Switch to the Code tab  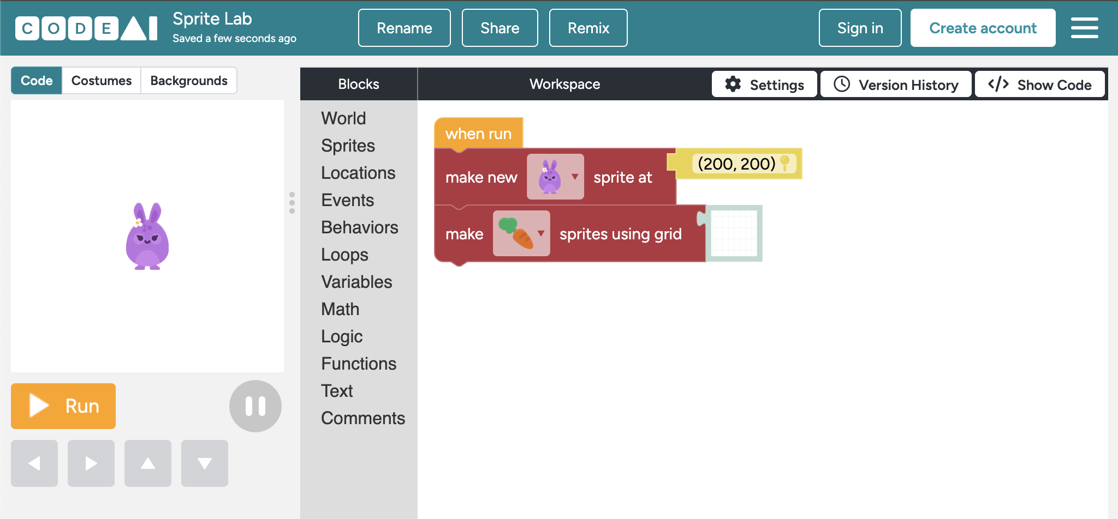click(37, 81)
